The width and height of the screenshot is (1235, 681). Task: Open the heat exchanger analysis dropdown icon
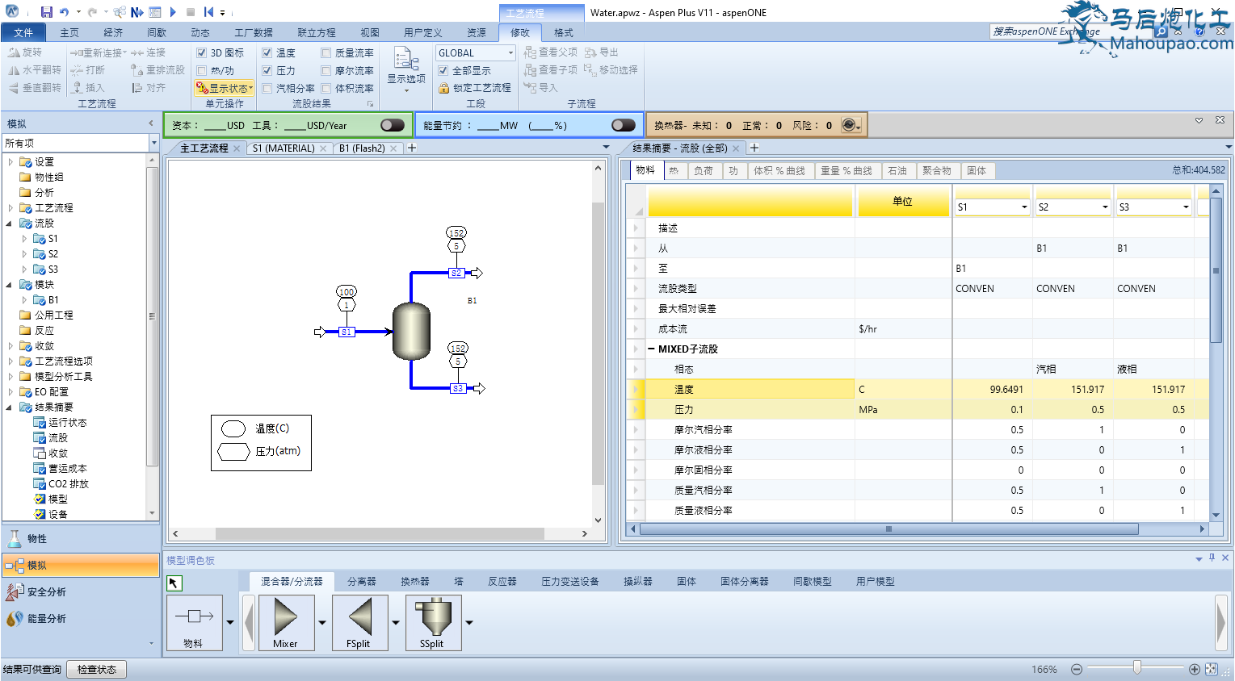click(x=851, y=125)
